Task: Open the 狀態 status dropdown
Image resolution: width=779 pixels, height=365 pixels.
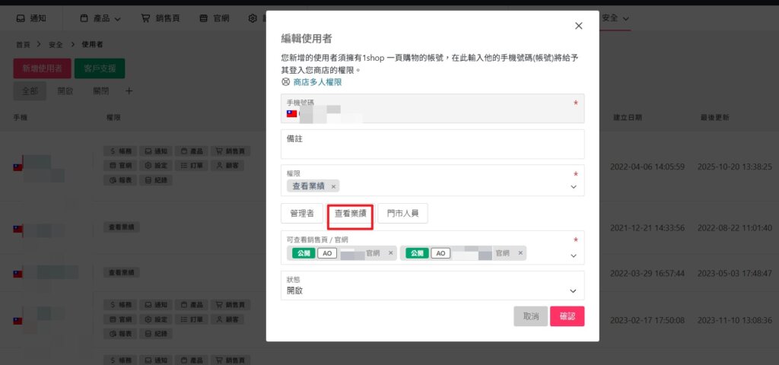Action: click(573, 290)
